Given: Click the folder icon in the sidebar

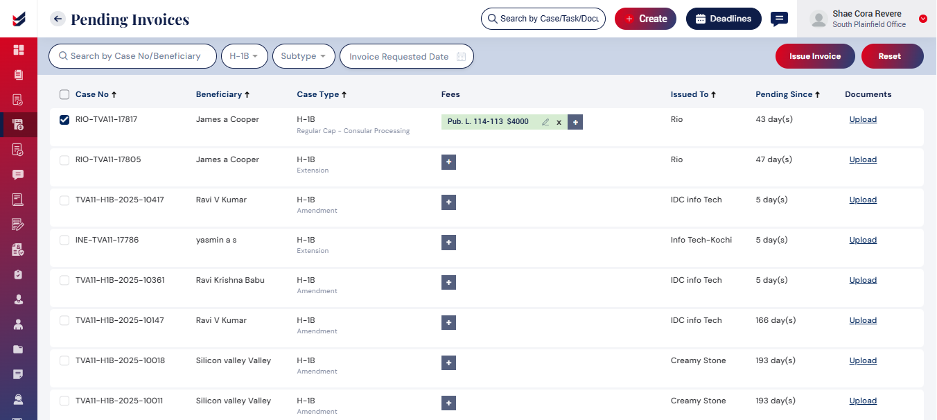Looking at the screenshot, I should [18, 349].
